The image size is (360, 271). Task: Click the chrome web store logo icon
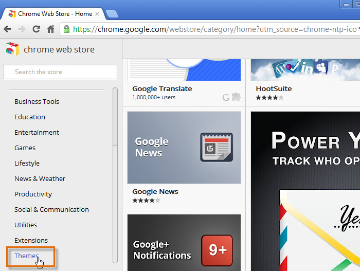(12, 49)
